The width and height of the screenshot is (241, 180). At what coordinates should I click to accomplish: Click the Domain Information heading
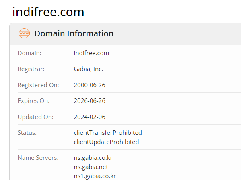pyautogui.click(x=74, y=33)
